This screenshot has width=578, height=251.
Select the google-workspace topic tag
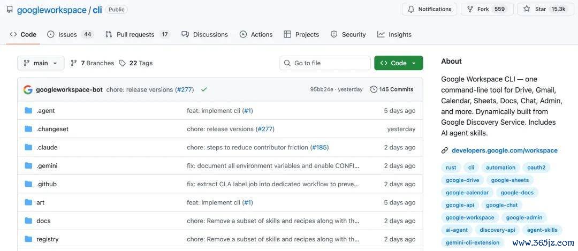(x=470, y=217)
